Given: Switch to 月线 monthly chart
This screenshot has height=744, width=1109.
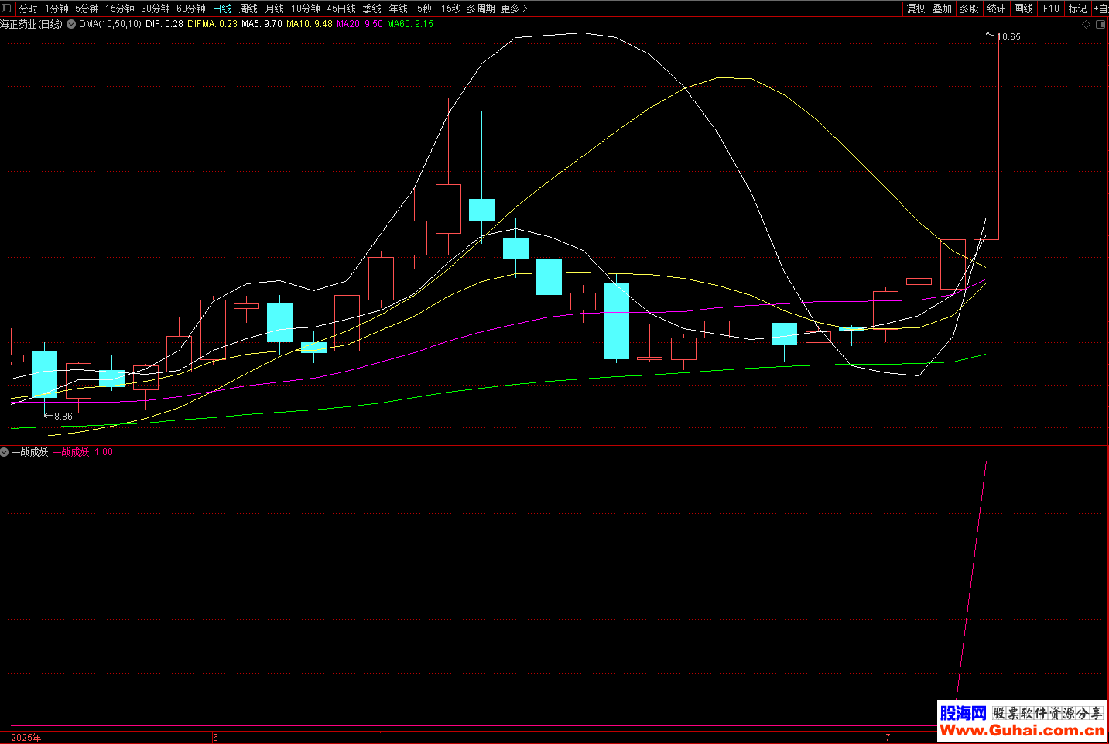Looking at the screenshot, I should tap(275, 9).
